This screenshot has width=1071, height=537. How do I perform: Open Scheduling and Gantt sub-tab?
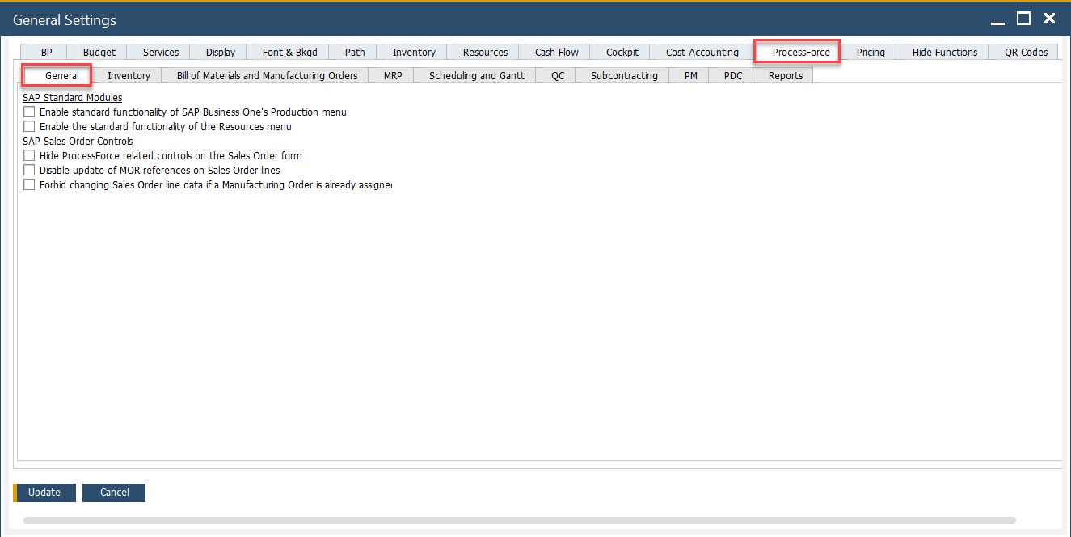click(x=476, y=76)
